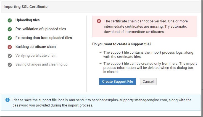Click Saving changes and cleaning up step
This screenshot has width=203, height=117.
click(x=41, y=64)
